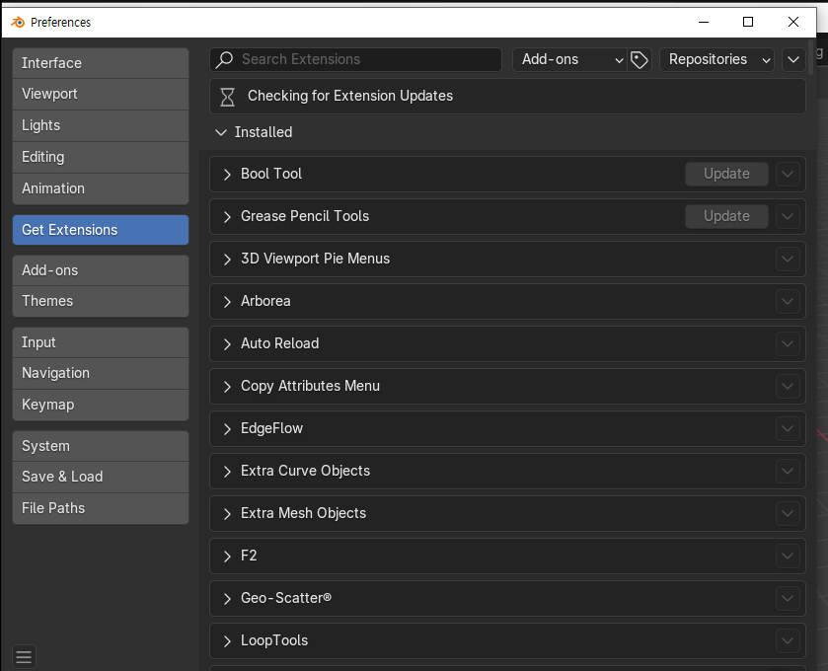
Task: Open Arborea options dropdown arrow
Action: click(787, 301)
